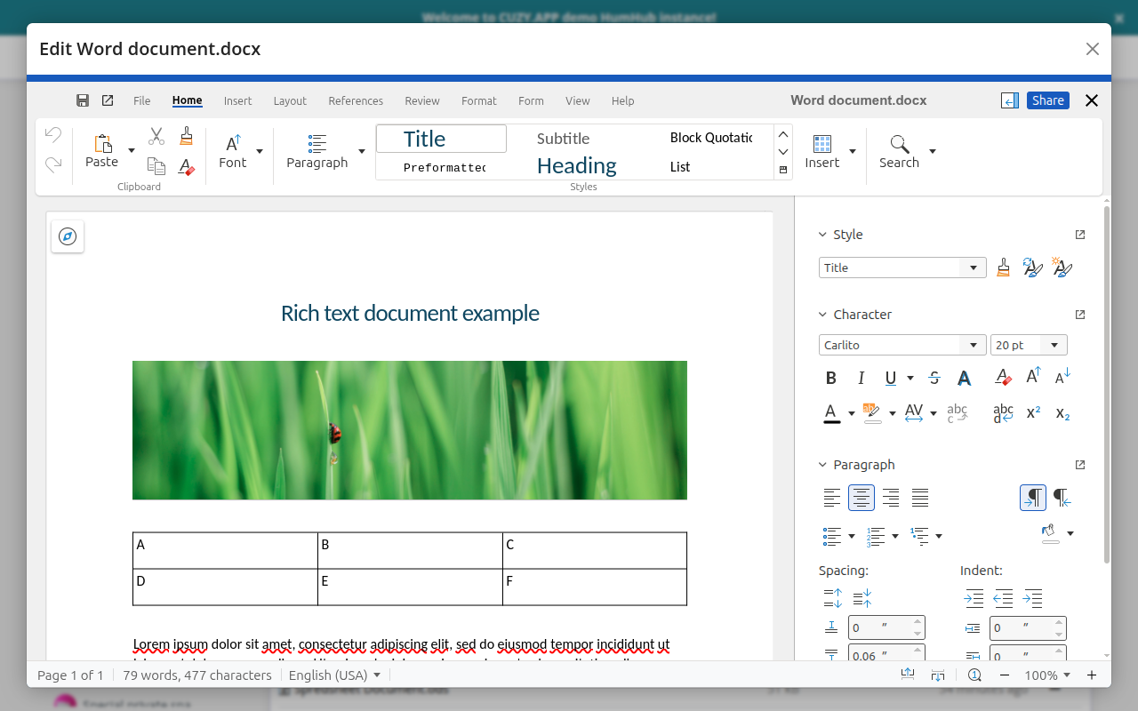This screenshot has height=711, width=1138.
Task: Click the Increase font size icon
Action: tap(1033, 377)
